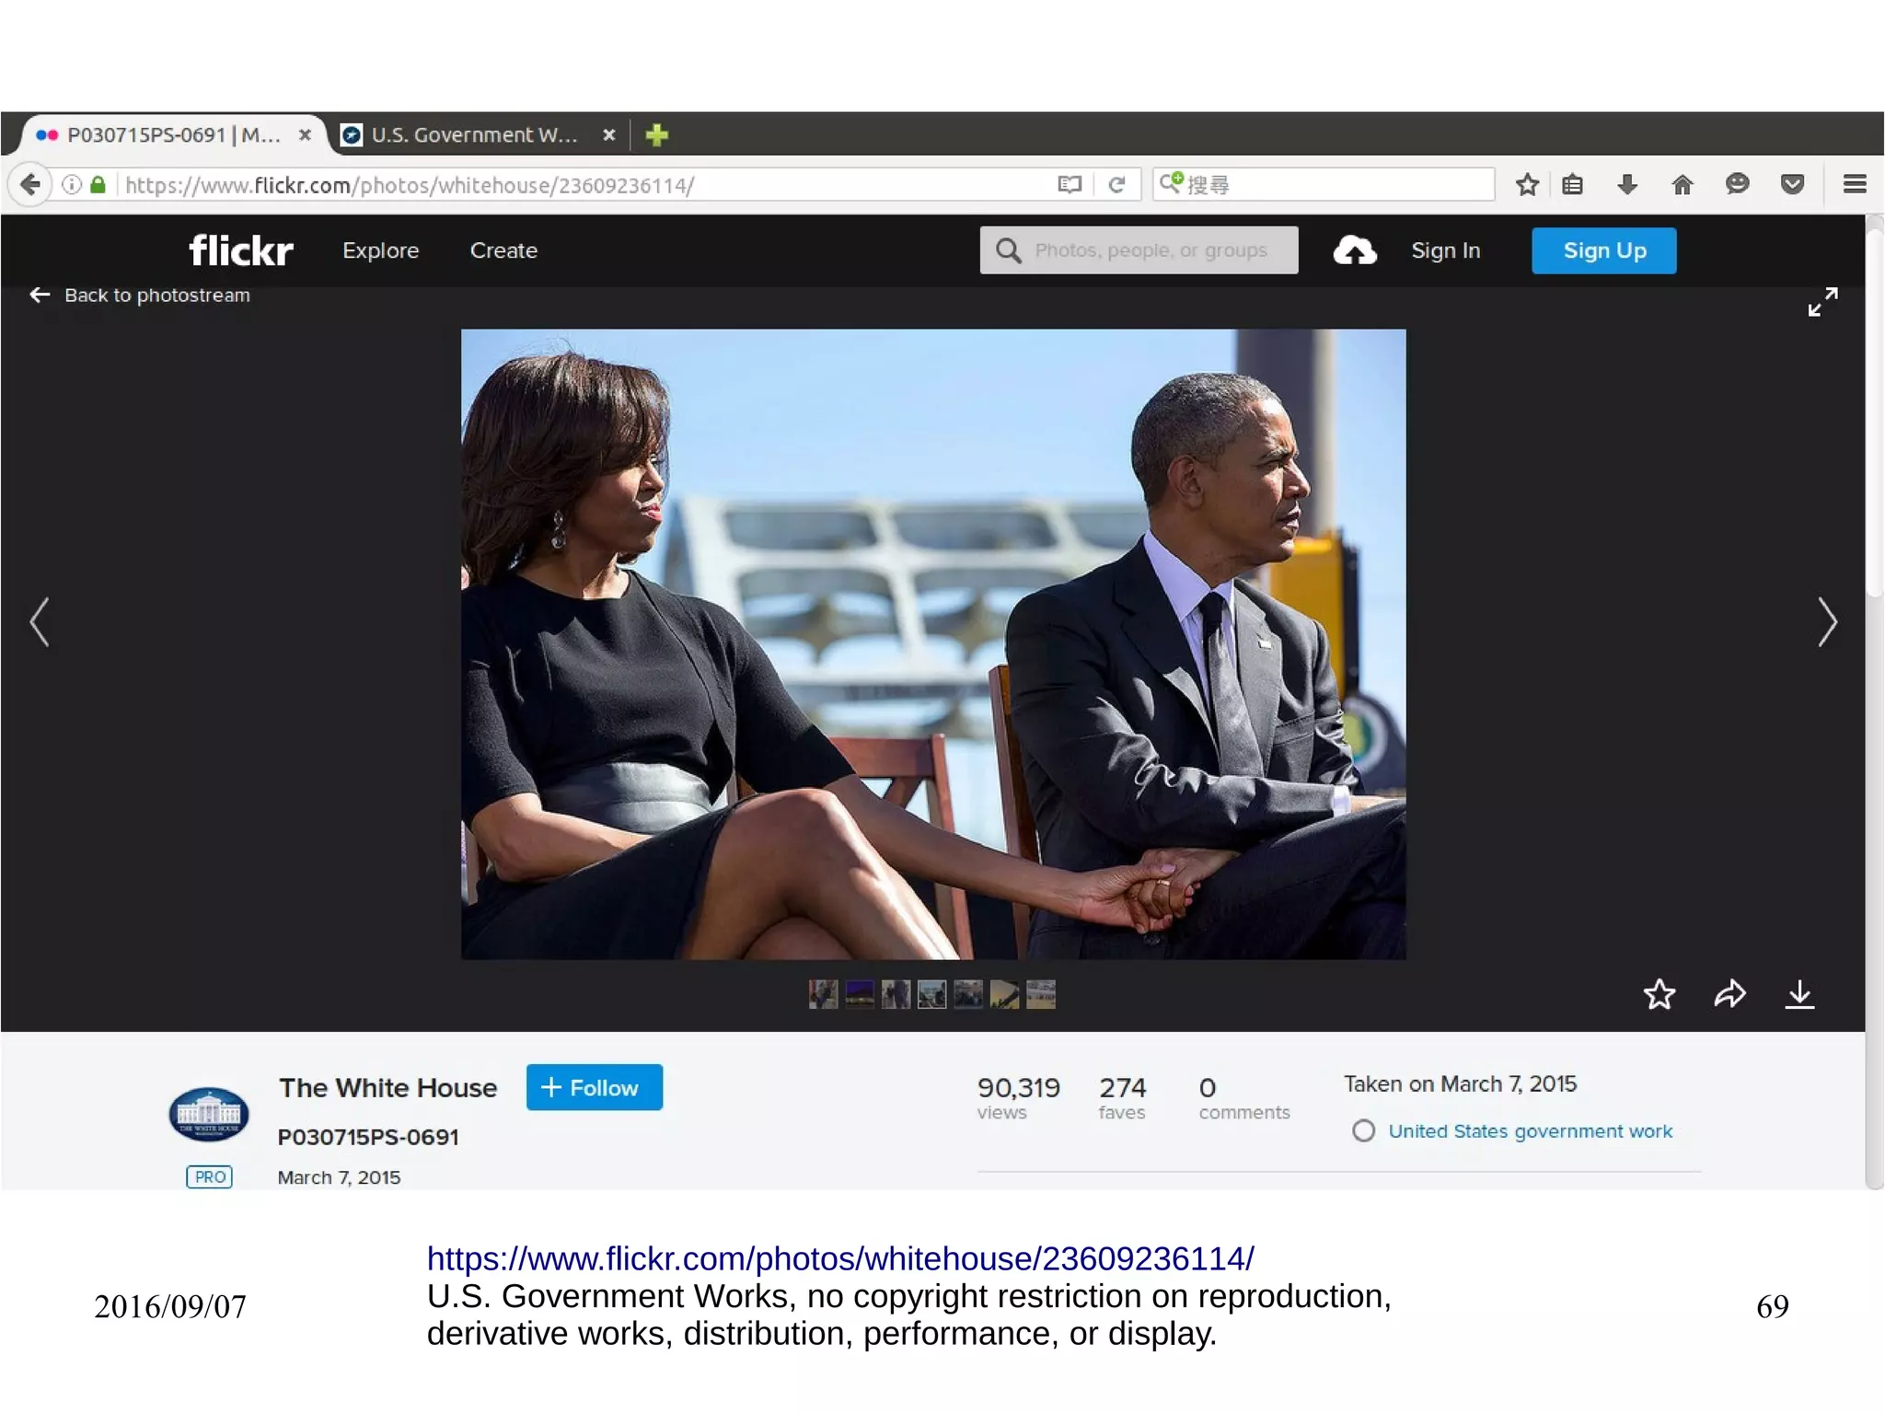The width and height of the screenshot is (1885, 1413).
Task: Click The White House avatar icon
Action: (209, 1114)
